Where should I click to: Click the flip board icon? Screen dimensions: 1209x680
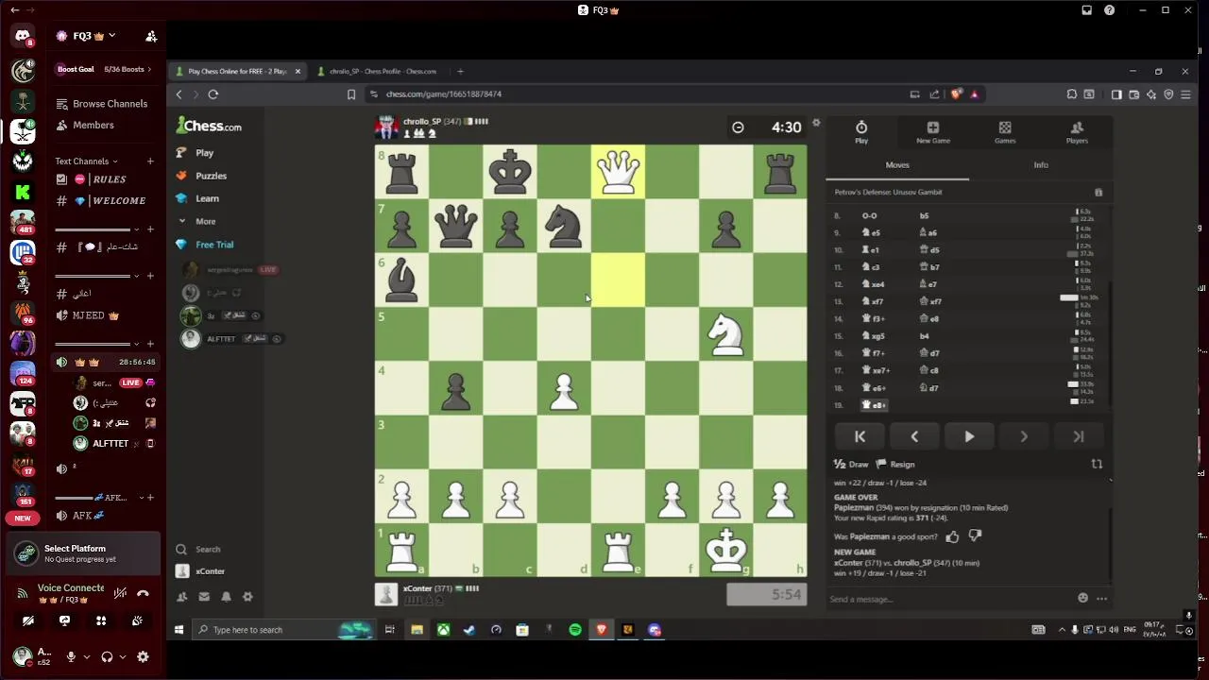click(x=1097, y=465)
